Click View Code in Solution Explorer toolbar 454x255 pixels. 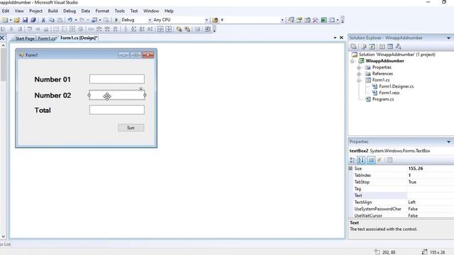click(382, 47)
